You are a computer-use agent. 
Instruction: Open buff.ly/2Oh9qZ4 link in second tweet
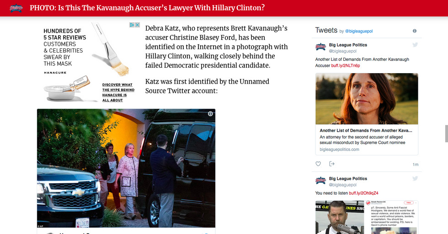tap(363, 193)
